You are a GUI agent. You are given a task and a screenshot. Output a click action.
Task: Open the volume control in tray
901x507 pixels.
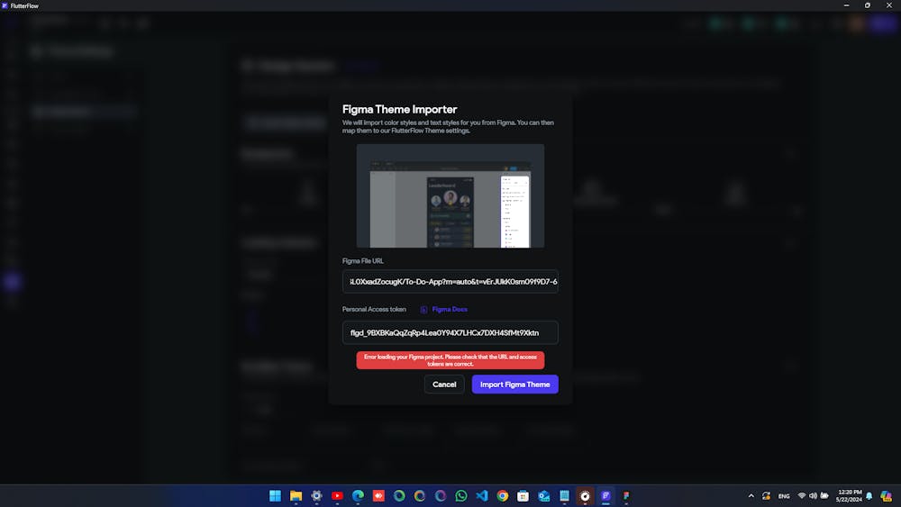(813, 495)
